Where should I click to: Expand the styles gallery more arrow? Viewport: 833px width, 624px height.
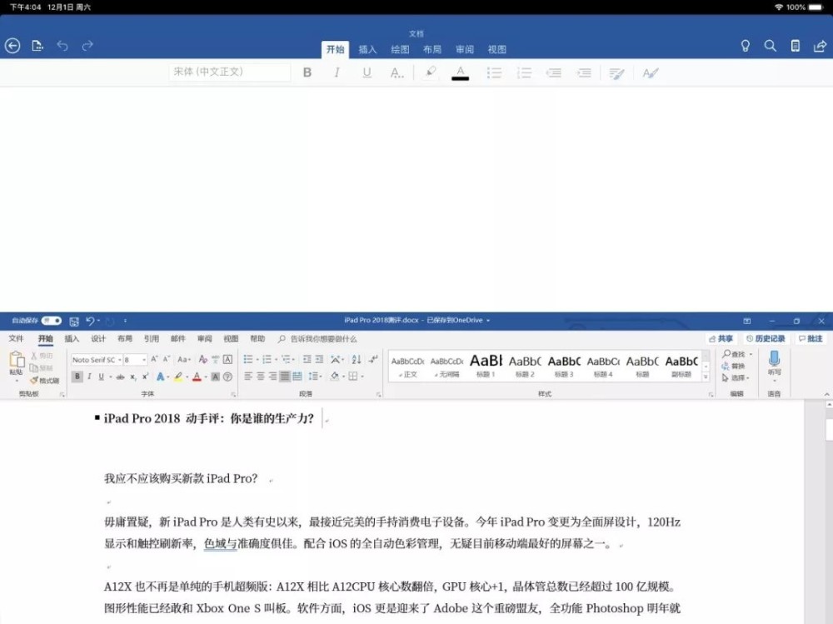click(x=706, y=377)
